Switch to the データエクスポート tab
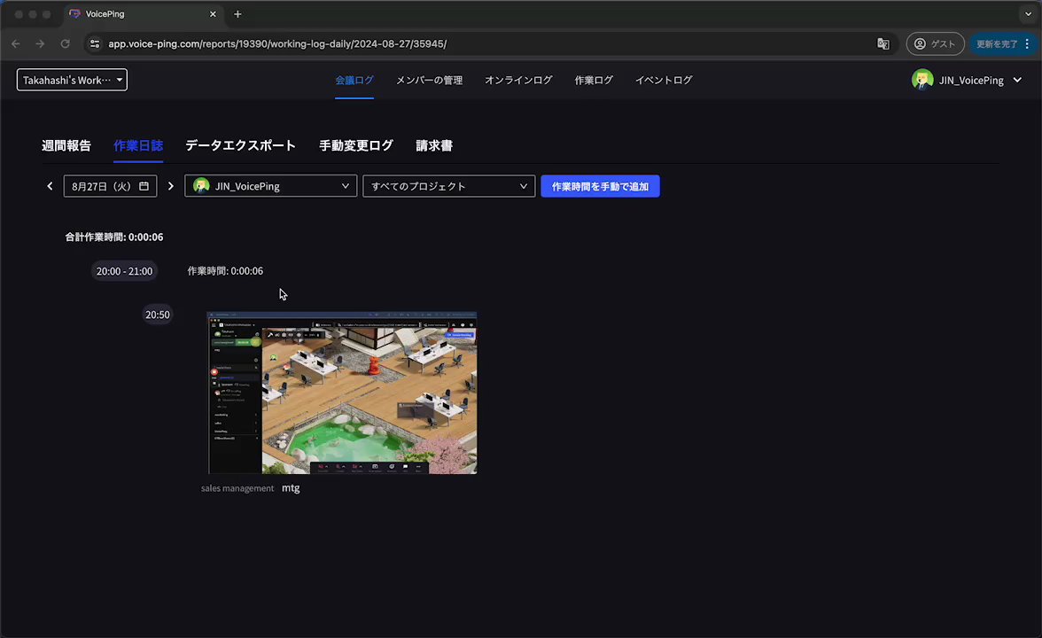This screenshot has width=1042, height=638. pyautogui.click(x=240, y=145)
